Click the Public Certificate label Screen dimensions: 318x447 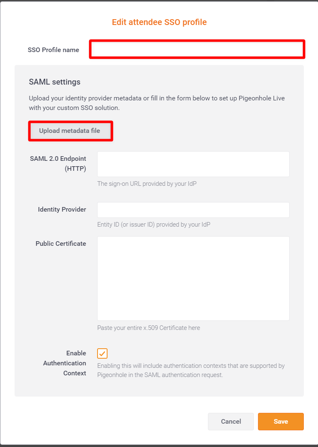tap(61, 244)
